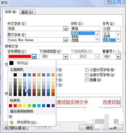Click the 设为默认值 button

[x=16, y=127]
